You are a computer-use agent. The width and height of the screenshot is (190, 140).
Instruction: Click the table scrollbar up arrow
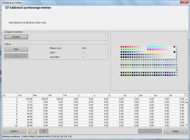click(x=186, y=99)
